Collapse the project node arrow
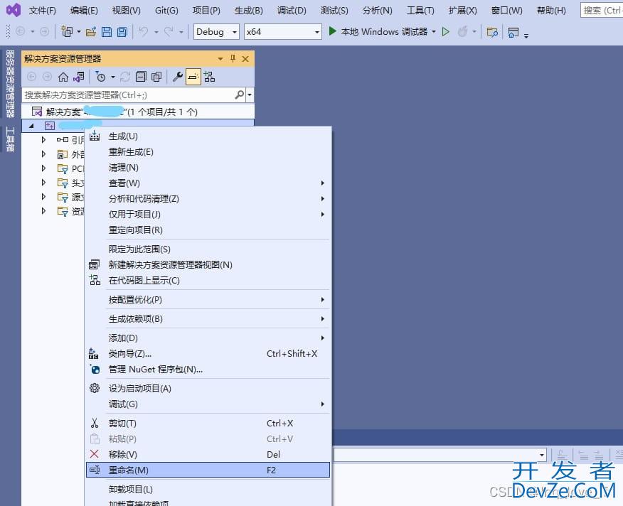This screenshot has width=623, height=506. click(31, 126)
